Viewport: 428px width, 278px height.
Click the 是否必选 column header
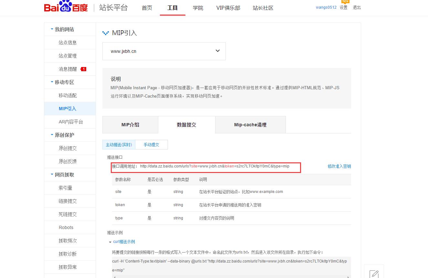coord(155,179)
